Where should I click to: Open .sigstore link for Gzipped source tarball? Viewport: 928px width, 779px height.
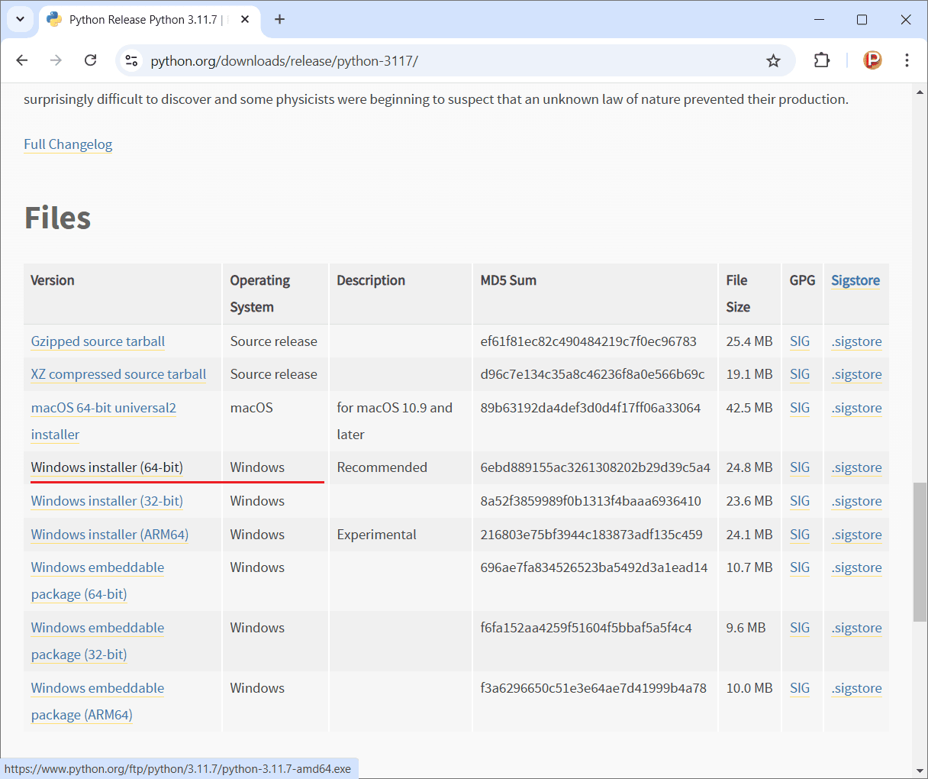856,341
